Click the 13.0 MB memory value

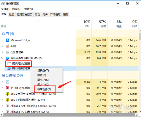coord(101,52)
